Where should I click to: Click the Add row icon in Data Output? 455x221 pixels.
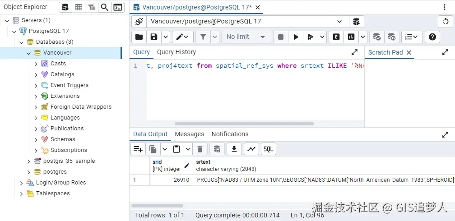(138, 149)
